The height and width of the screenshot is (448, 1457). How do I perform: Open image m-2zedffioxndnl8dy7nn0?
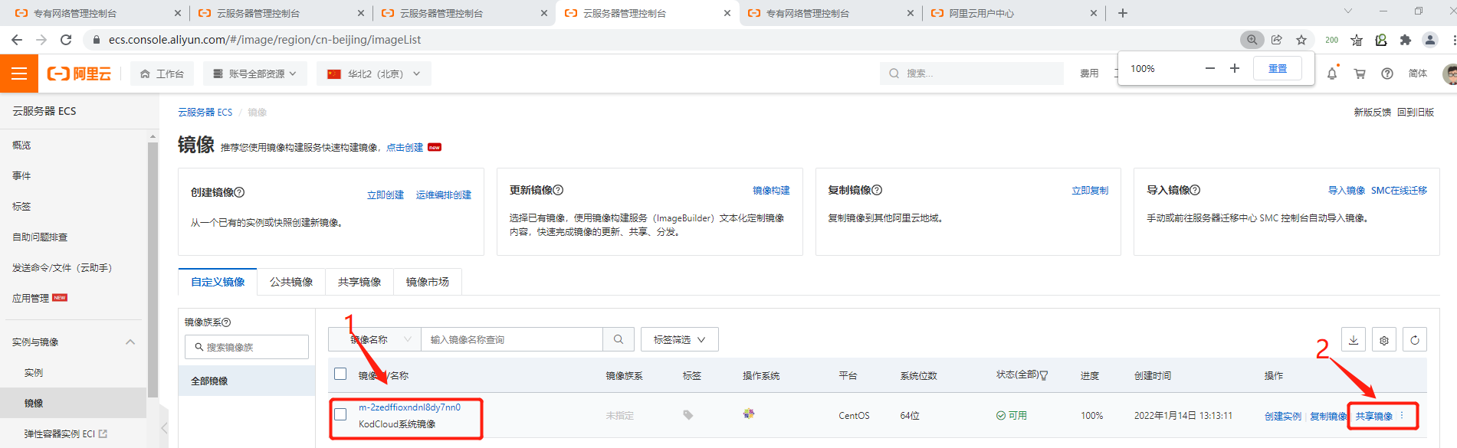[x=409, y=407]
